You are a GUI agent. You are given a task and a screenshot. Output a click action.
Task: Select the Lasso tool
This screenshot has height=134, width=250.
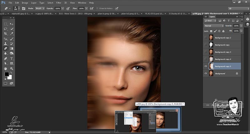point(6,29)
